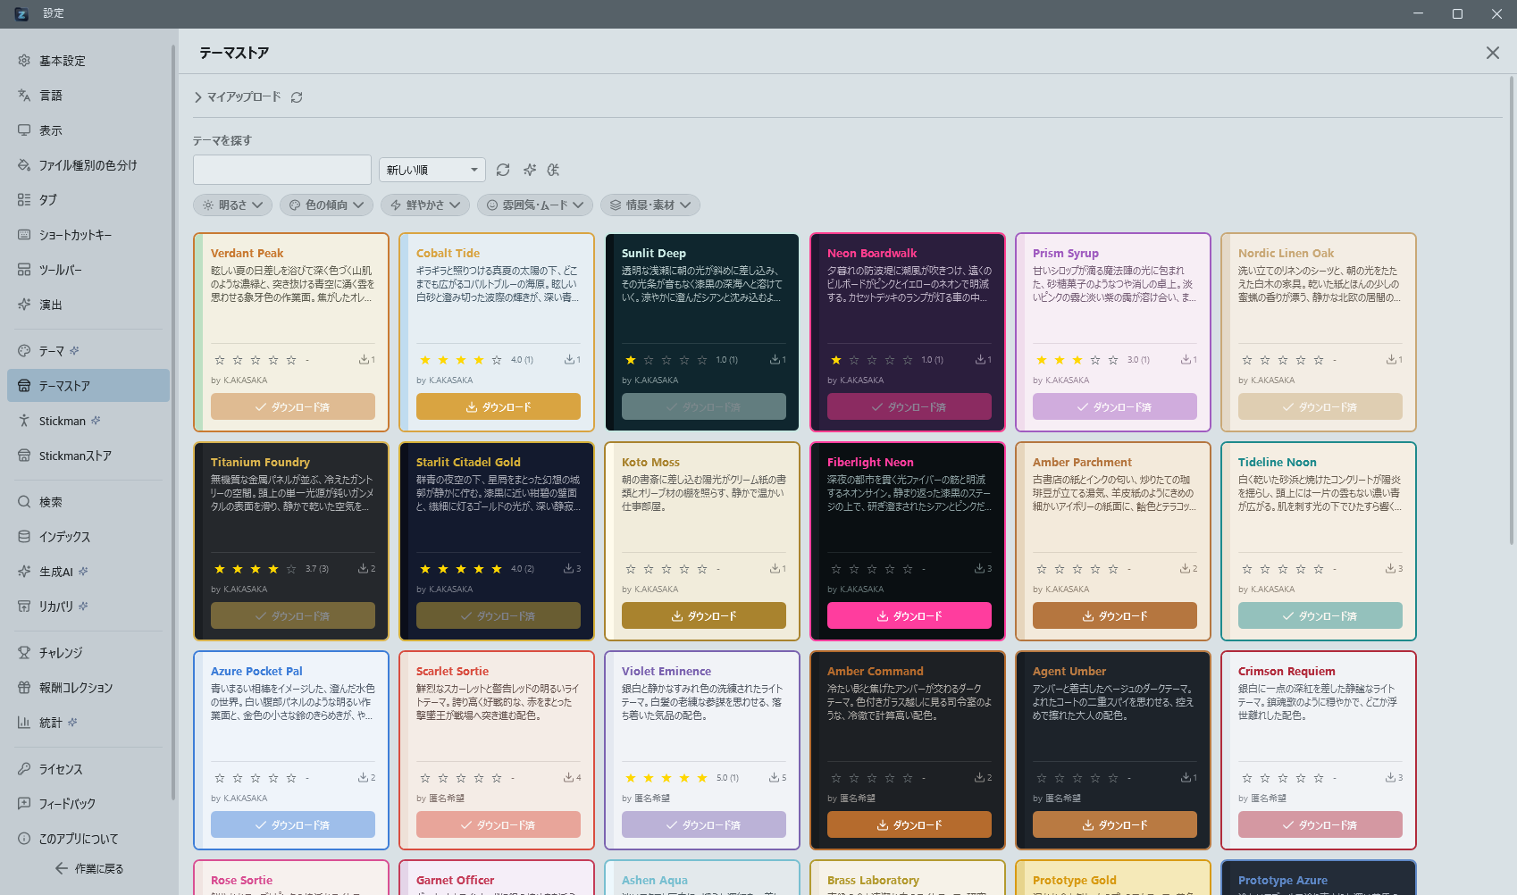Open the 情景・素材 filter dropdown
The width and height of the screenshot is (1517, 895).
click(650, 205)
